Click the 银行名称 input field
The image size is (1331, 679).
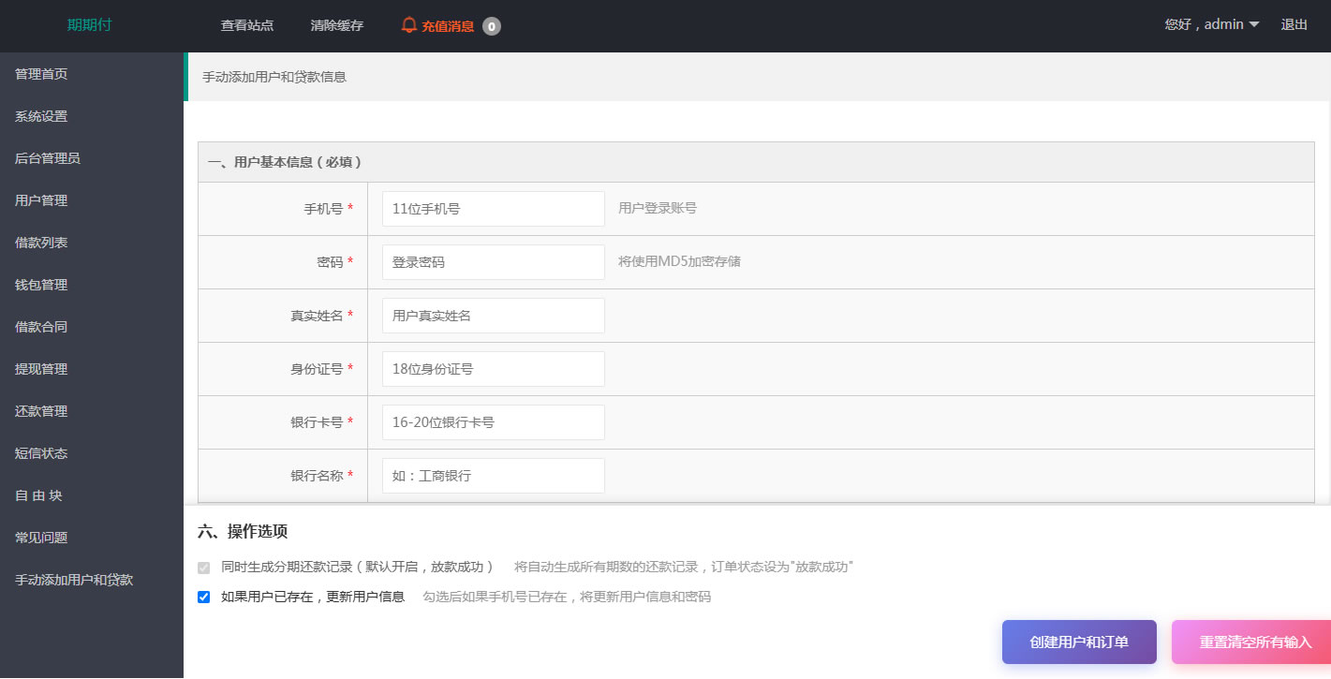(493, 476)
